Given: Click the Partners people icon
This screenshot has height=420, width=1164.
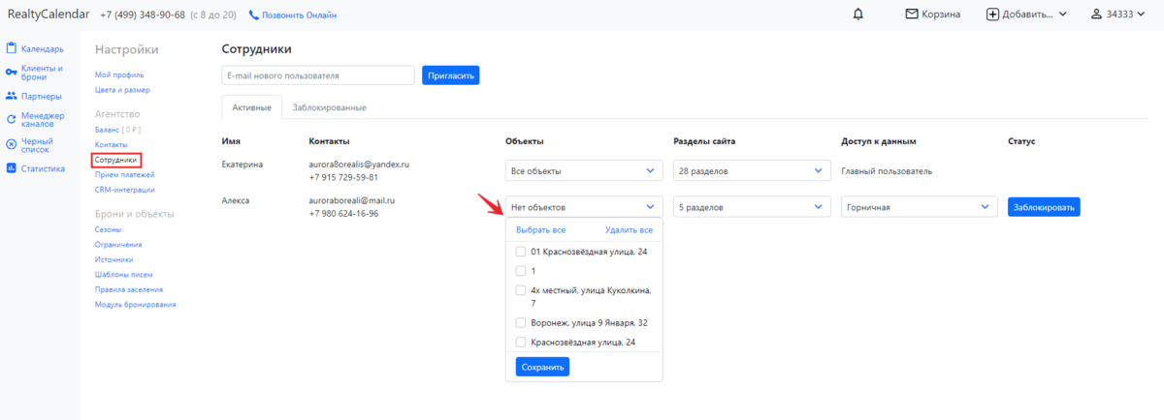Looking at the screenshot, I should click(x=12, y=96).
